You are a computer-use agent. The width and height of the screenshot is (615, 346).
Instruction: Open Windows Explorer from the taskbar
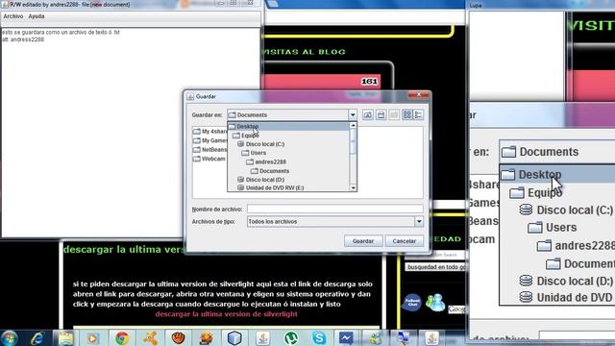click(x=66, y=338)
